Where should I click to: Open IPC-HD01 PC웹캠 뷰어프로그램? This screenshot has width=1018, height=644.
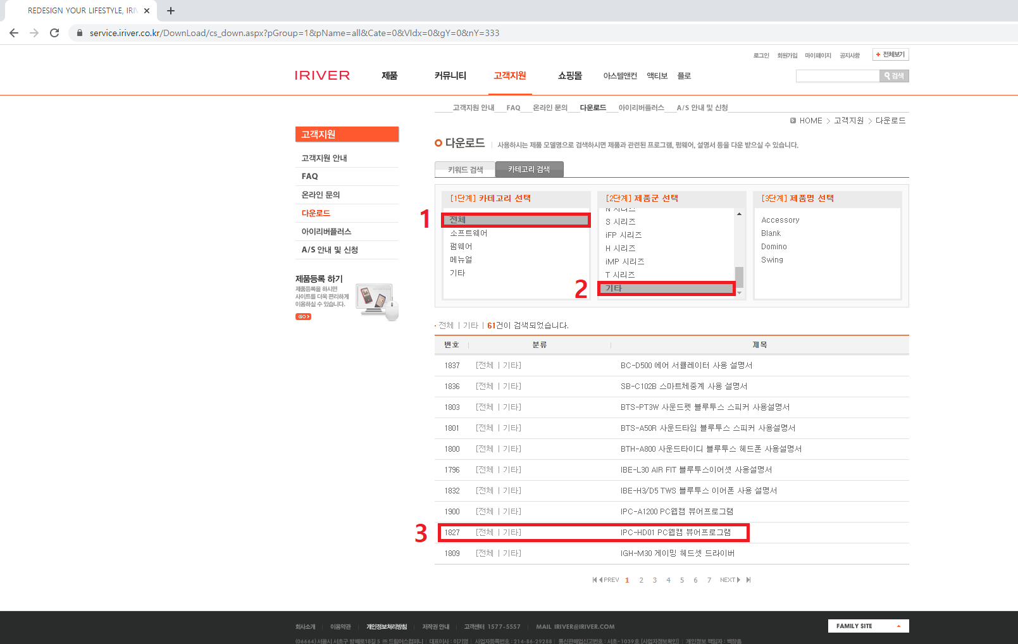(x=676, y=533)
